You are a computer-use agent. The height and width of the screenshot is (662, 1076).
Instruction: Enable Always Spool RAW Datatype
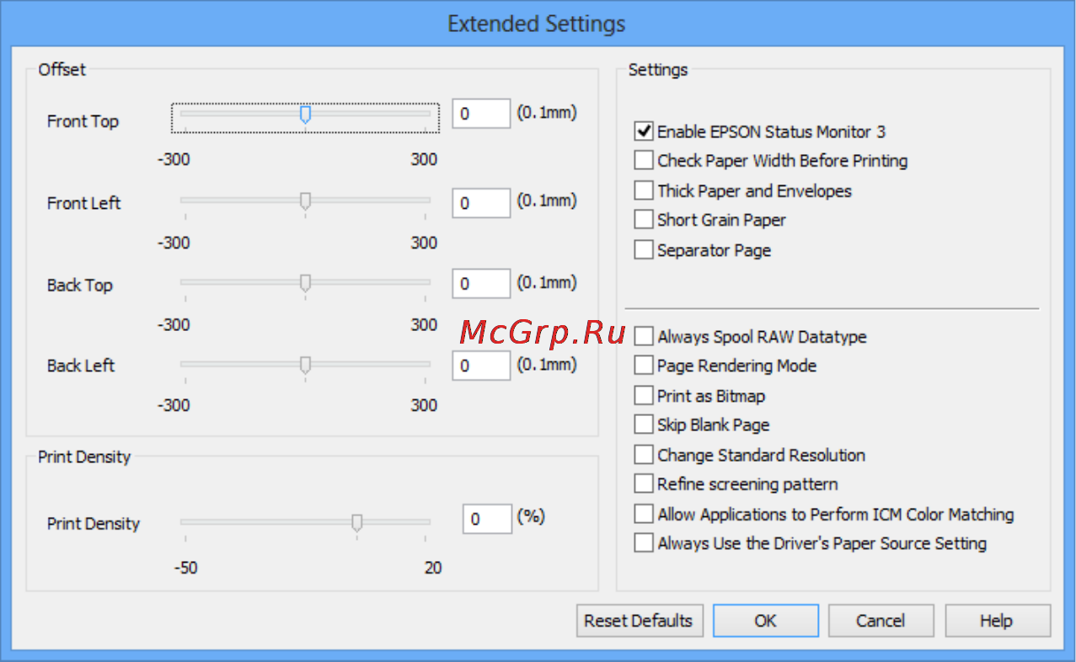644,336
